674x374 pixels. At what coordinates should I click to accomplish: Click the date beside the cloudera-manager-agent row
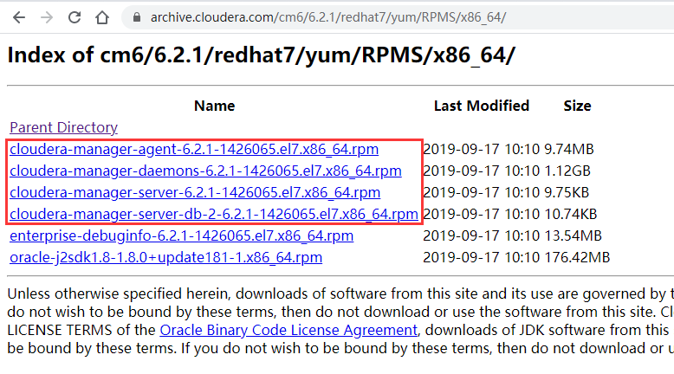481,149
